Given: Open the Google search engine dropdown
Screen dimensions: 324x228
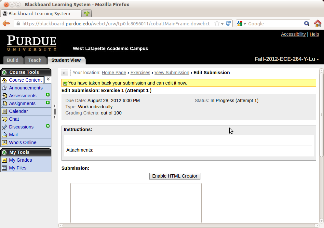Looking at the screenshot, I should click(x=241, y=23).
